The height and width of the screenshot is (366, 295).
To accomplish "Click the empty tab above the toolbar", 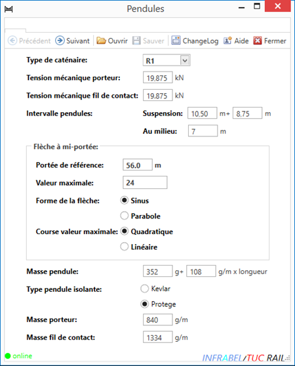I will pos(15,31).
